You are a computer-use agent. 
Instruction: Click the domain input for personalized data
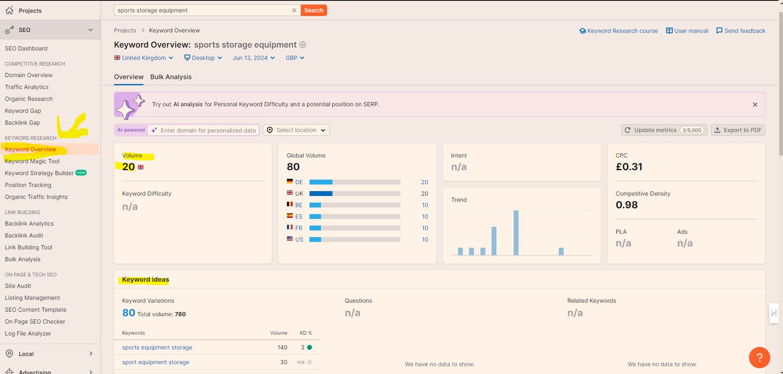point(208,130)
